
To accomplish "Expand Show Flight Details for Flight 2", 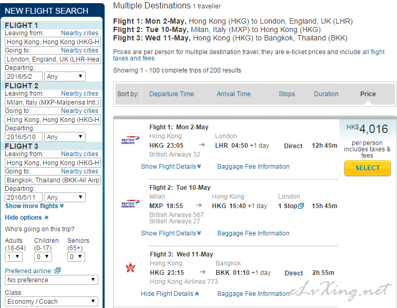I will click(171, 233).
